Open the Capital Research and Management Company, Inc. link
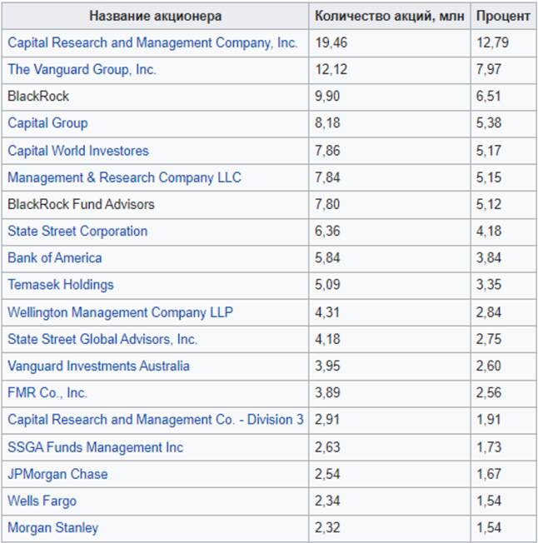This screenshot has width=538, height=543. pyautogui.click(x=152, y=43)
